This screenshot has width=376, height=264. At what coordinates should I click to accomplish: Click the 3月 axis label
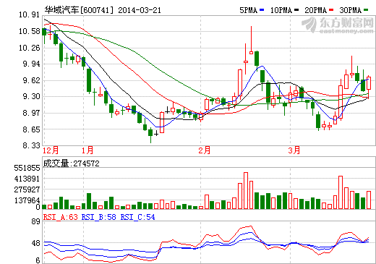tap(294, 150)
